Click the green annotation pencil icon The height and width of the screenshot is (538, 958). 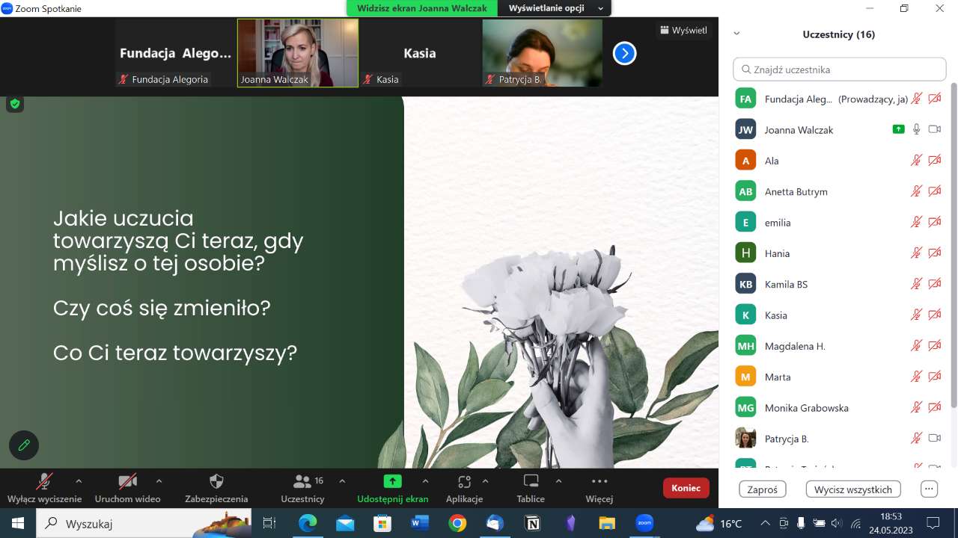coord(24,445)
